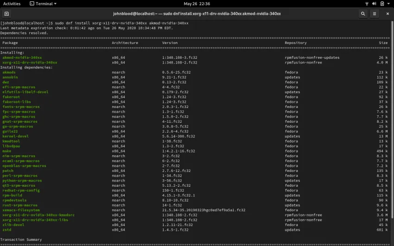The width and height of the screenshot is (394, 246).
Task: Click the kernel-devel package name
Action: coord(15,136)
